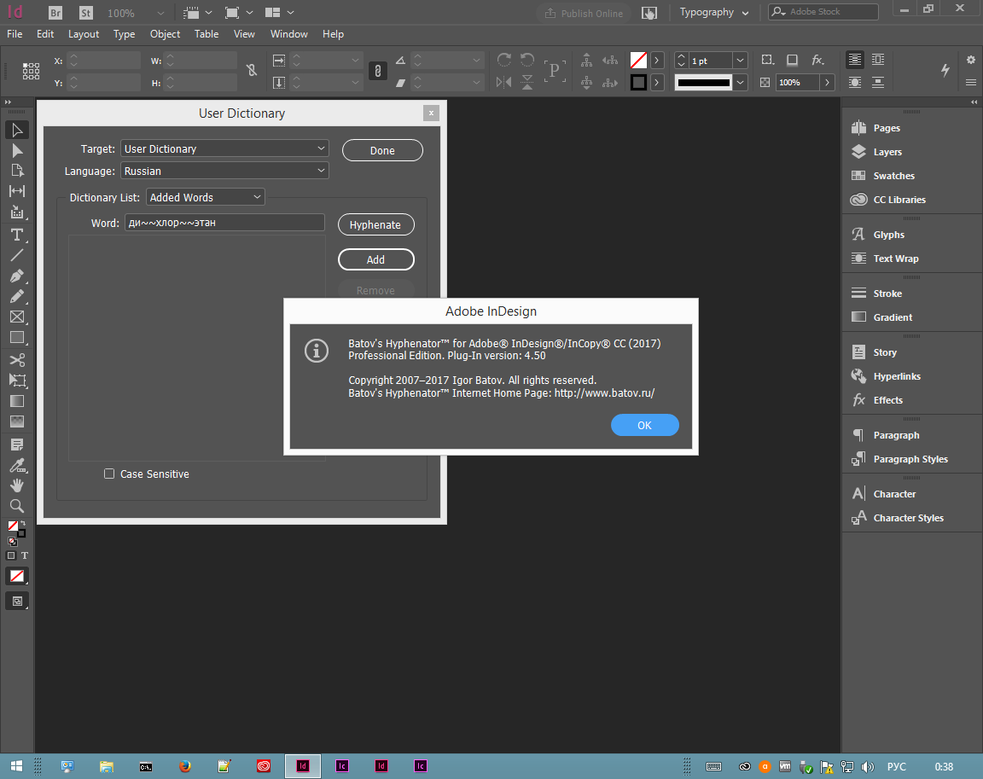Open the Windows Start menu
The width and height of the screenshot is (983, 779).
(x=17, y=766)
